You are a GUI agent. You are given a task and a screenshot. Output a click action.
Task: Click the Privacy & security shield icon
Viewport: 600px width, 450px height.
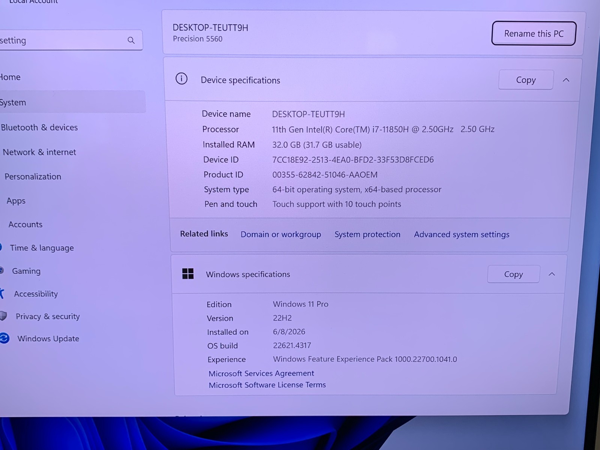tap(3, 316)
